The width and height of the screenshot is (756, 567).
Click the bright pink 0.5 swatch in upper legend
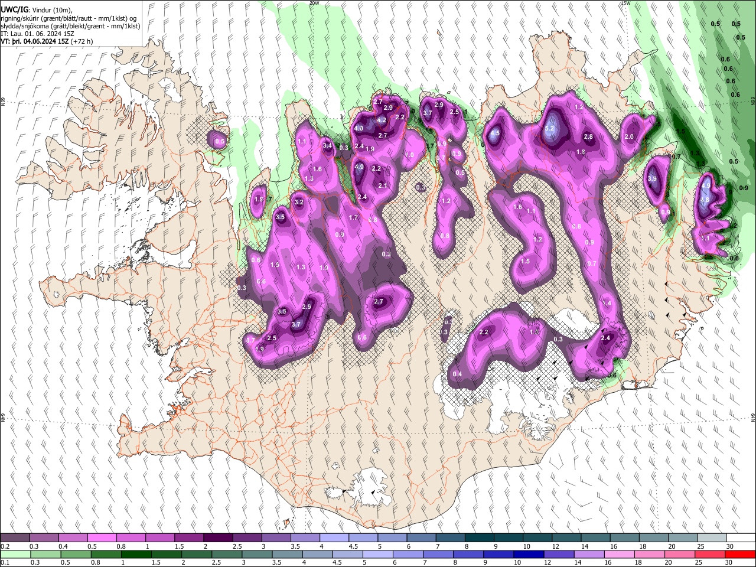(102, 538)
